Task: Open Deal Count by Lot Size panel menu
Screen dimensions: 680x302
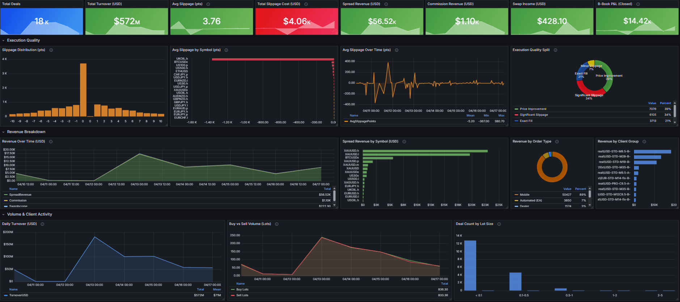Action: coord(474,224)
